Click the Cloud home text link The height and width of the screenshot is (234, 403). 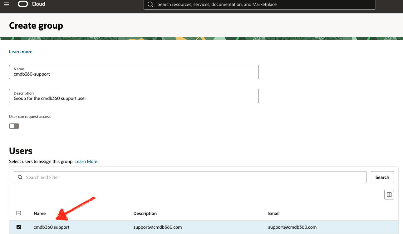(x=38, y=4)
